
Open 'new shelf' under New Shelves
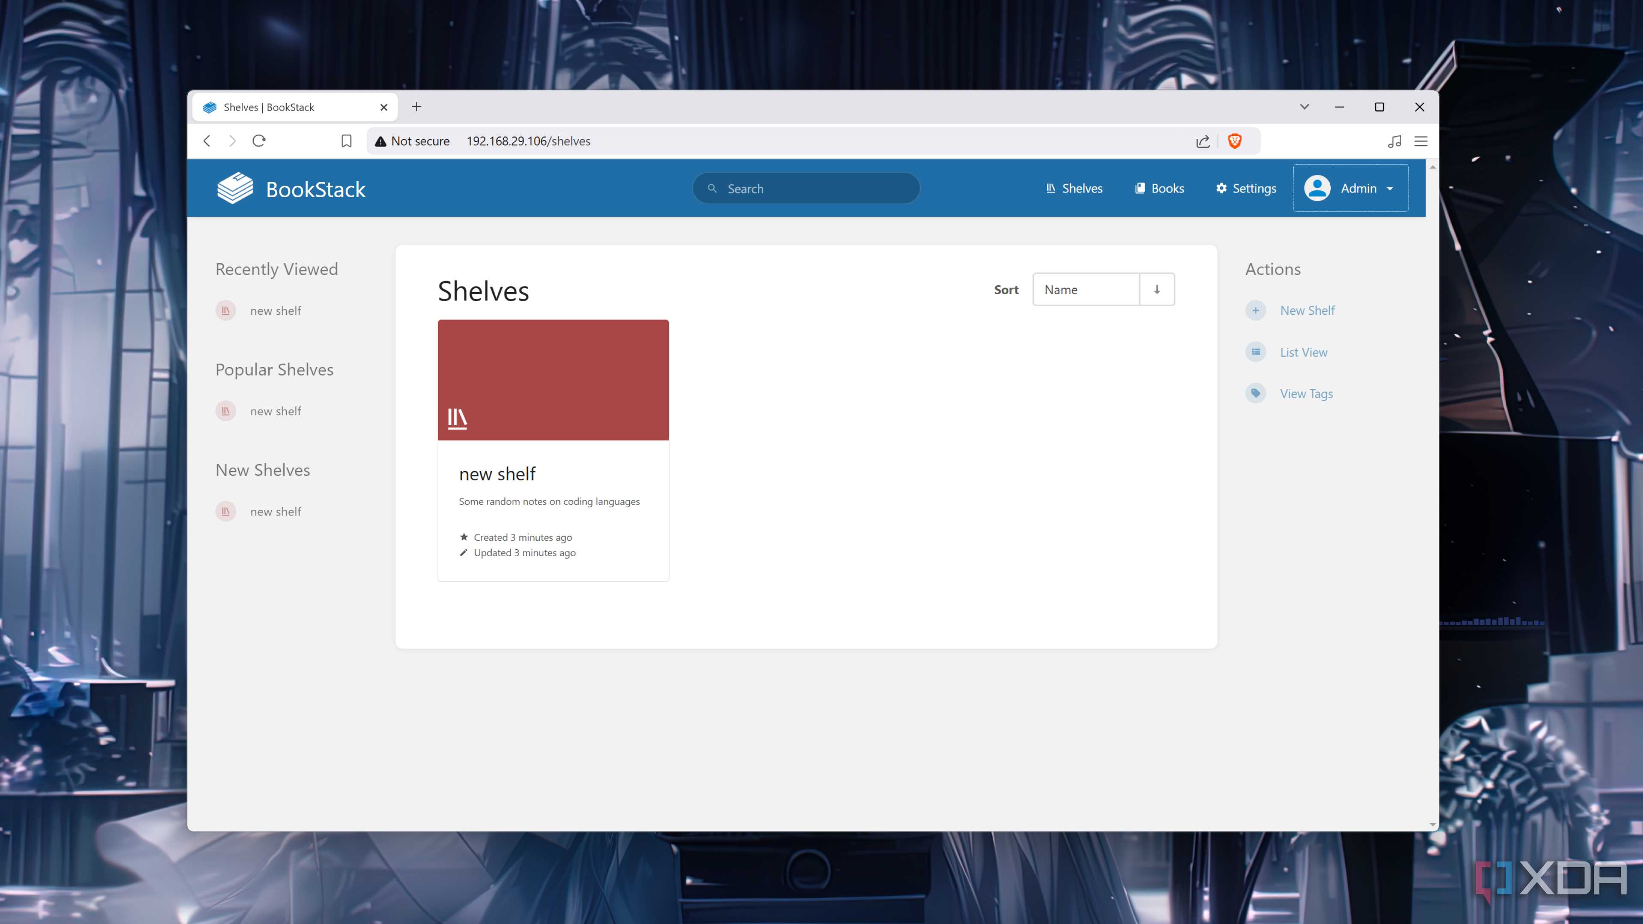click(276, 512)
